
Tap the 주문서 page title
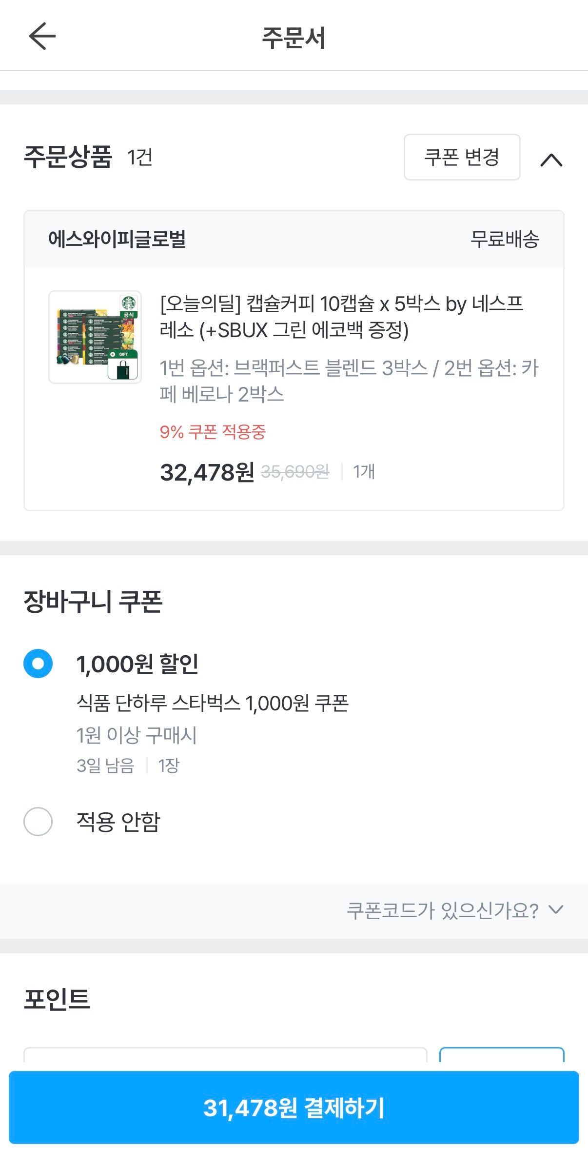pos(294,38)
